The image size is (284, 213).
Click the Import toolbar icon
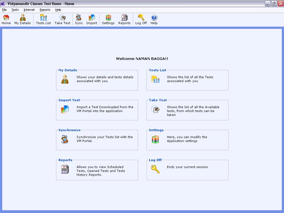point(92,18)
